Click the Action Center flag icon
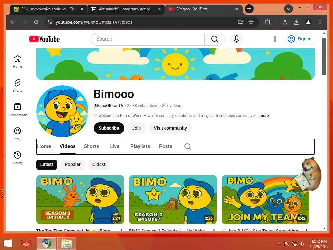 [x=286, y=243]
